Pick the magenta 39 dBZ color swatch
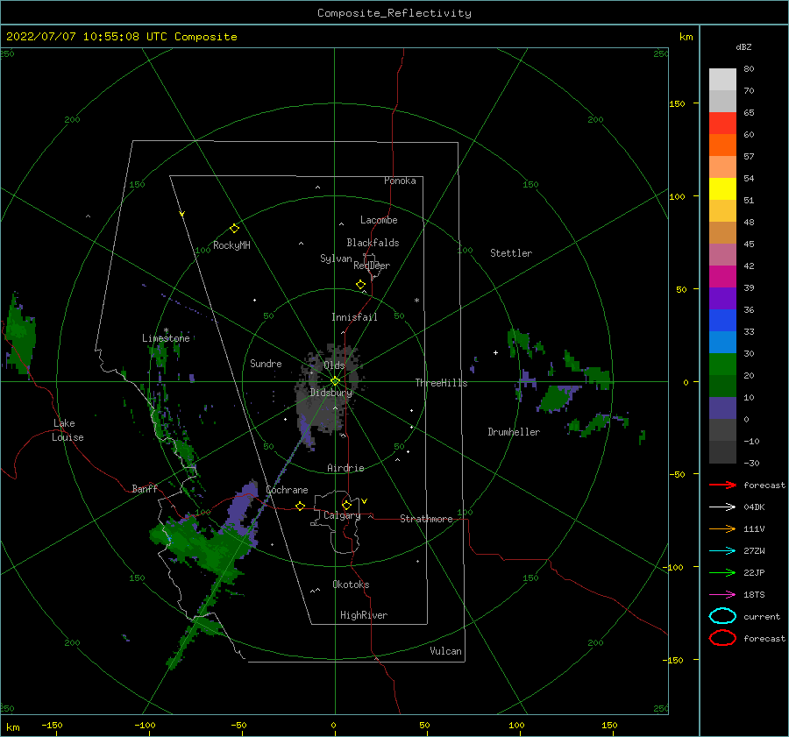 [722, 276]
